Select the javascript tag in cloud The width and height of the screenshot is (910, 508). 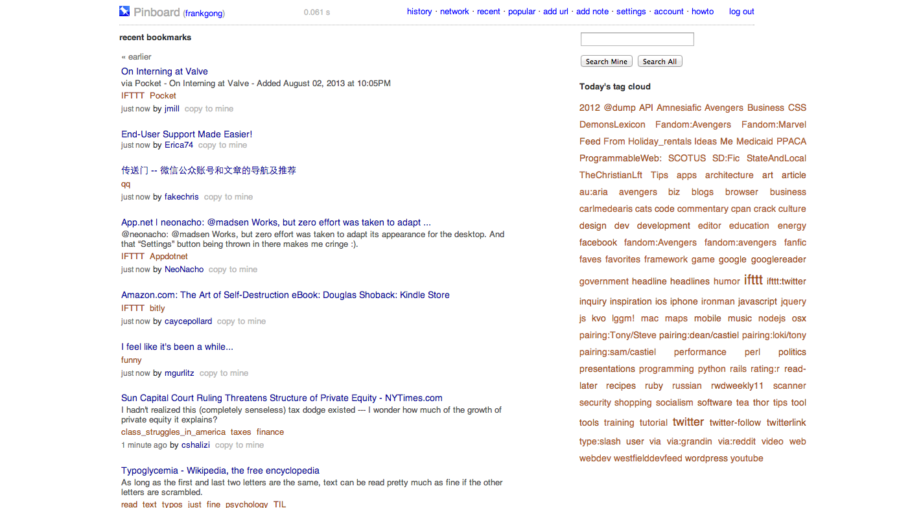pos(757,302)
